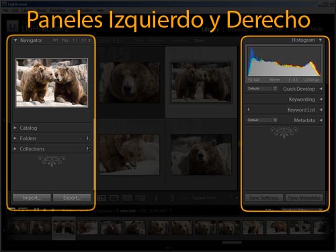This screenshot has width=336, height=252.
Task: Select the bottom-right bear portrait grid thumbnail
Action: click(201, 155)
